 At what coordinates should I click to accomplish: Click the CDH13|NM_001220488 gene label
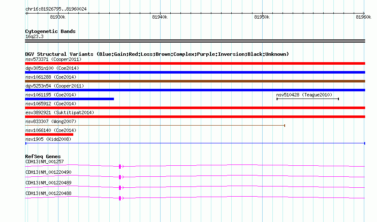tap(48, 193)
